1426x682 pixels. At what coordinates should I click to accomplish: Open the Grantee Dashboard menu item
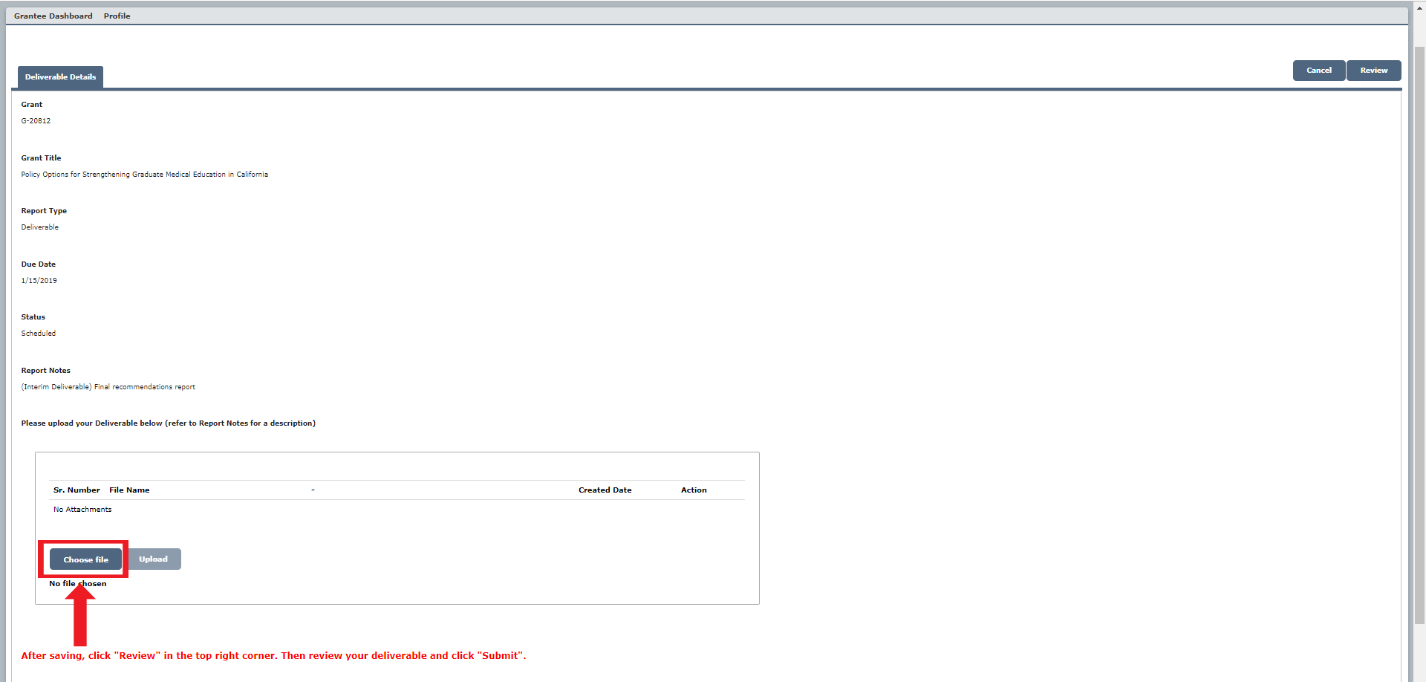pyautogui.click(x=53, y=16)
